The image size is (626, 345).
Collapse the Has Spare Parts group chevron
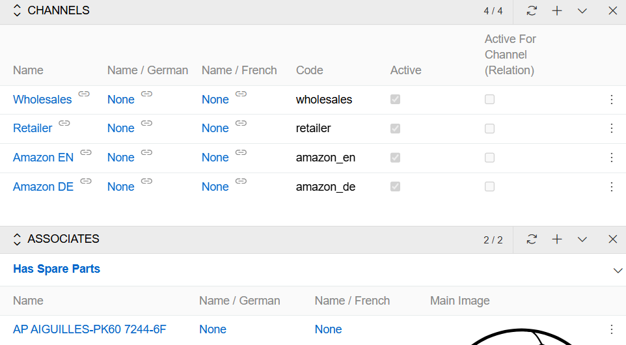(618, 271)
